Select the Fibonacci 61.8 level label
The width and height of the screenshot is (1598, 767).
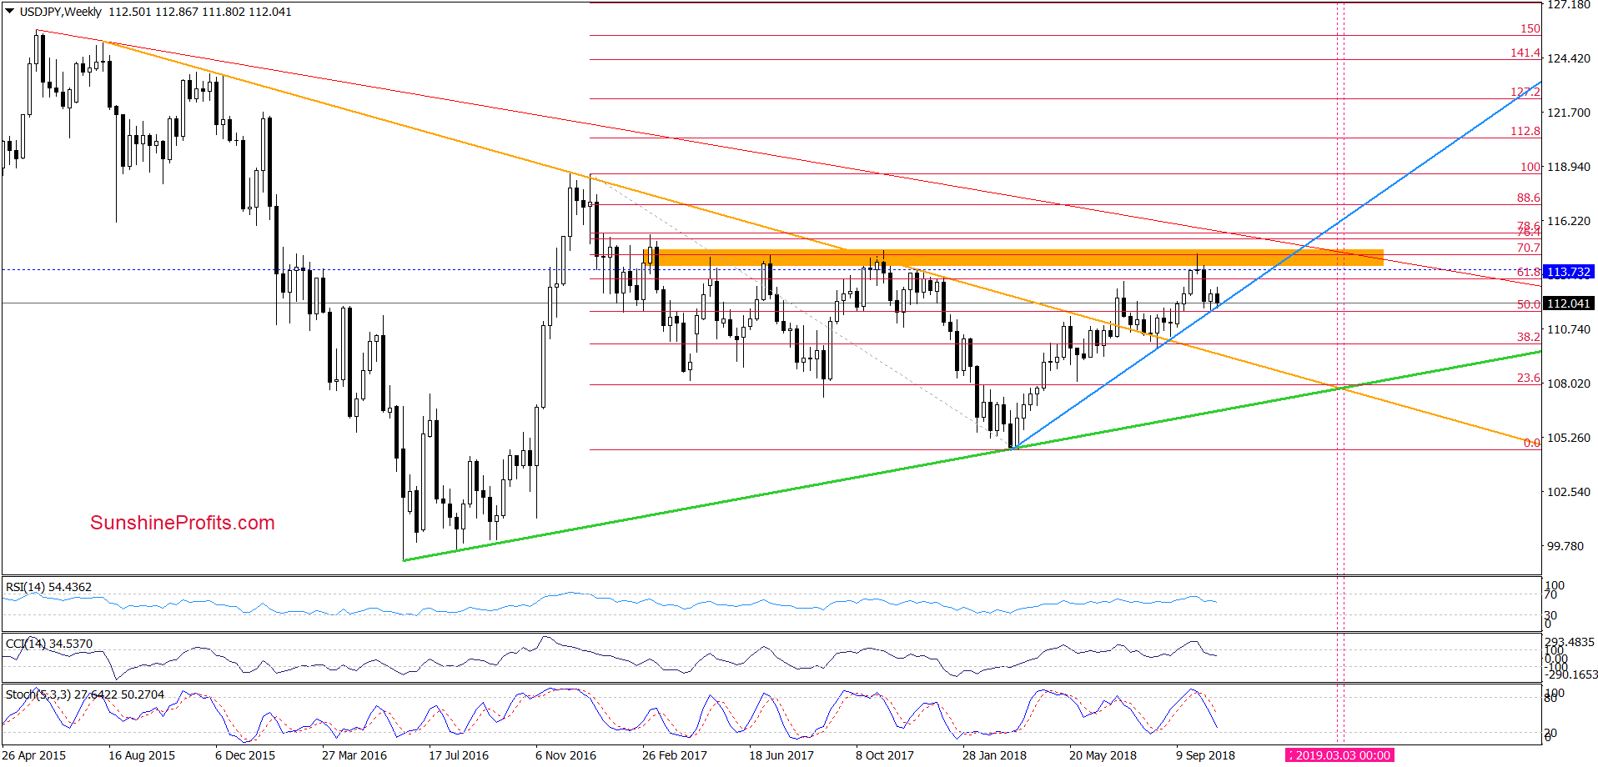pos(1529,272)
